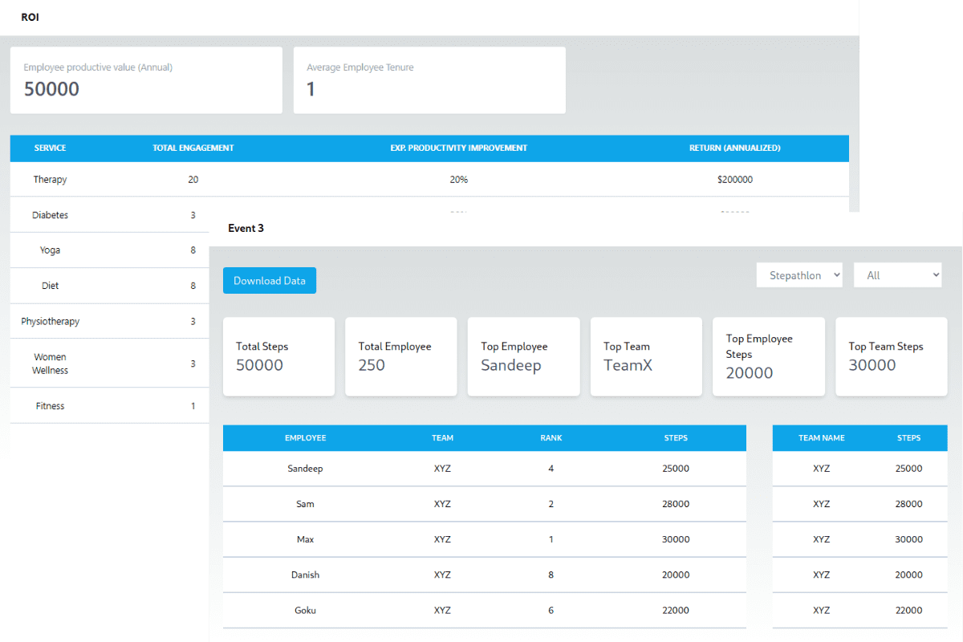Select the Max employee row
The width and height of the screenshot is (963, 642).
pyautogui.click(x=485, y=539)
